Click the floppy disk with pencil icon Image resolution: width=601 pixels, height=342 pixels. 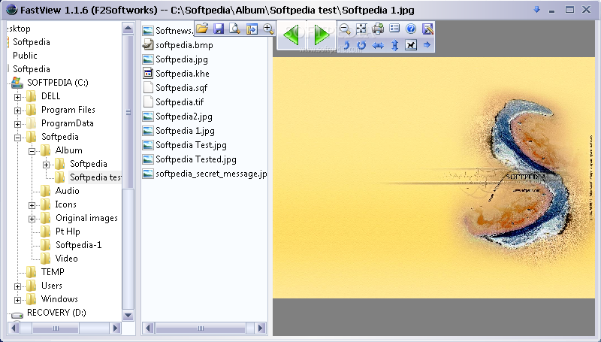point(427,29)
